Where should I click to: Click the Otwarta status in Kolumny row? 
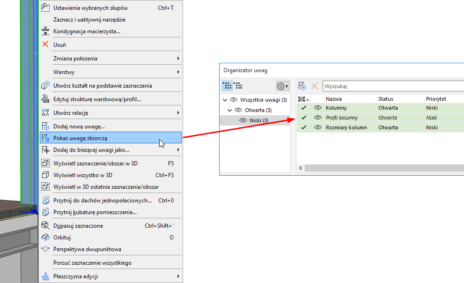click(388, 108)
